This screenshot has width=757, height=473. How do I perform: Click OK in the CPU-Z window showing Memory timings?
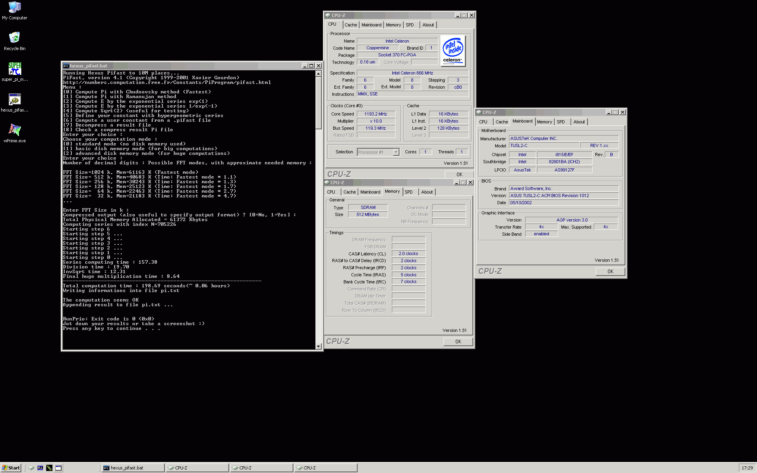tap(458, 341)
